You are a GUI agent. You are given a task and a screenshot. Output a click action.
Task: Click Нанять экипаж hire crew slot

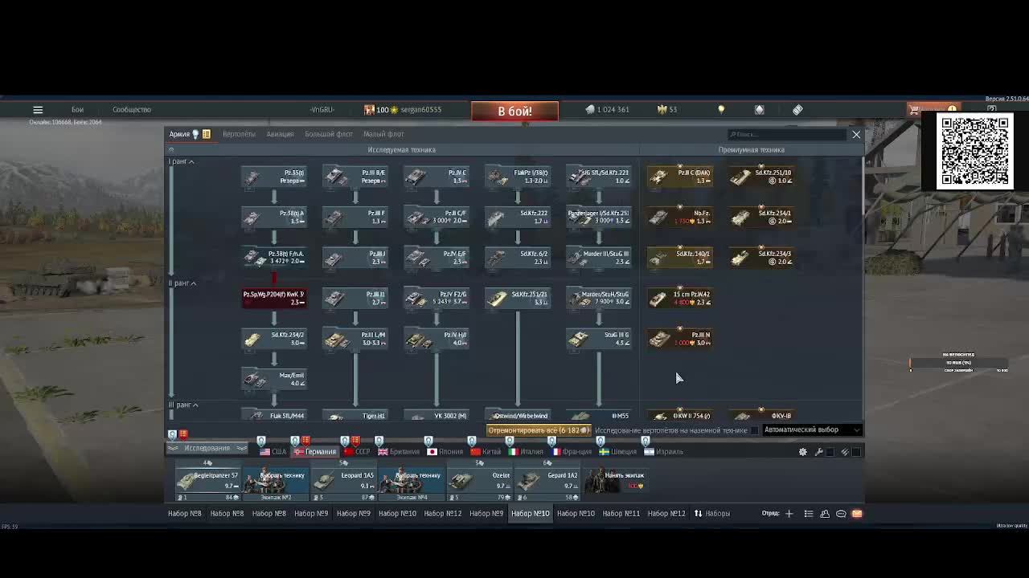point(617,481)
